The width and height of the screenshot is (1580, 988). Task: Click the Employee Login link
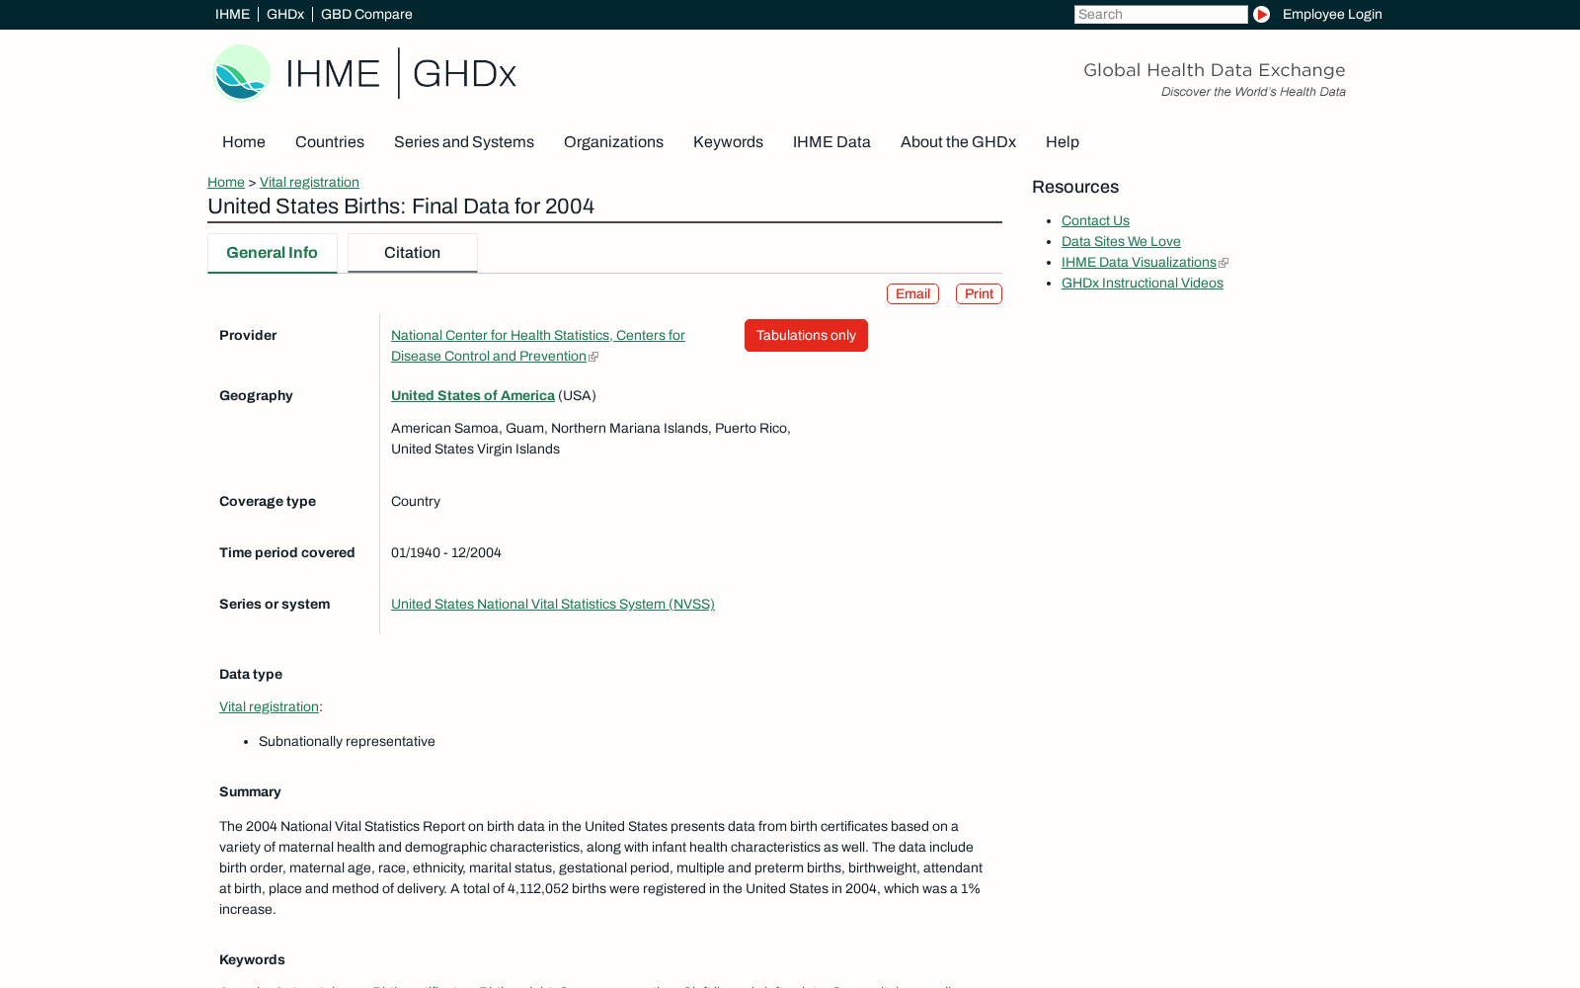1332,14
